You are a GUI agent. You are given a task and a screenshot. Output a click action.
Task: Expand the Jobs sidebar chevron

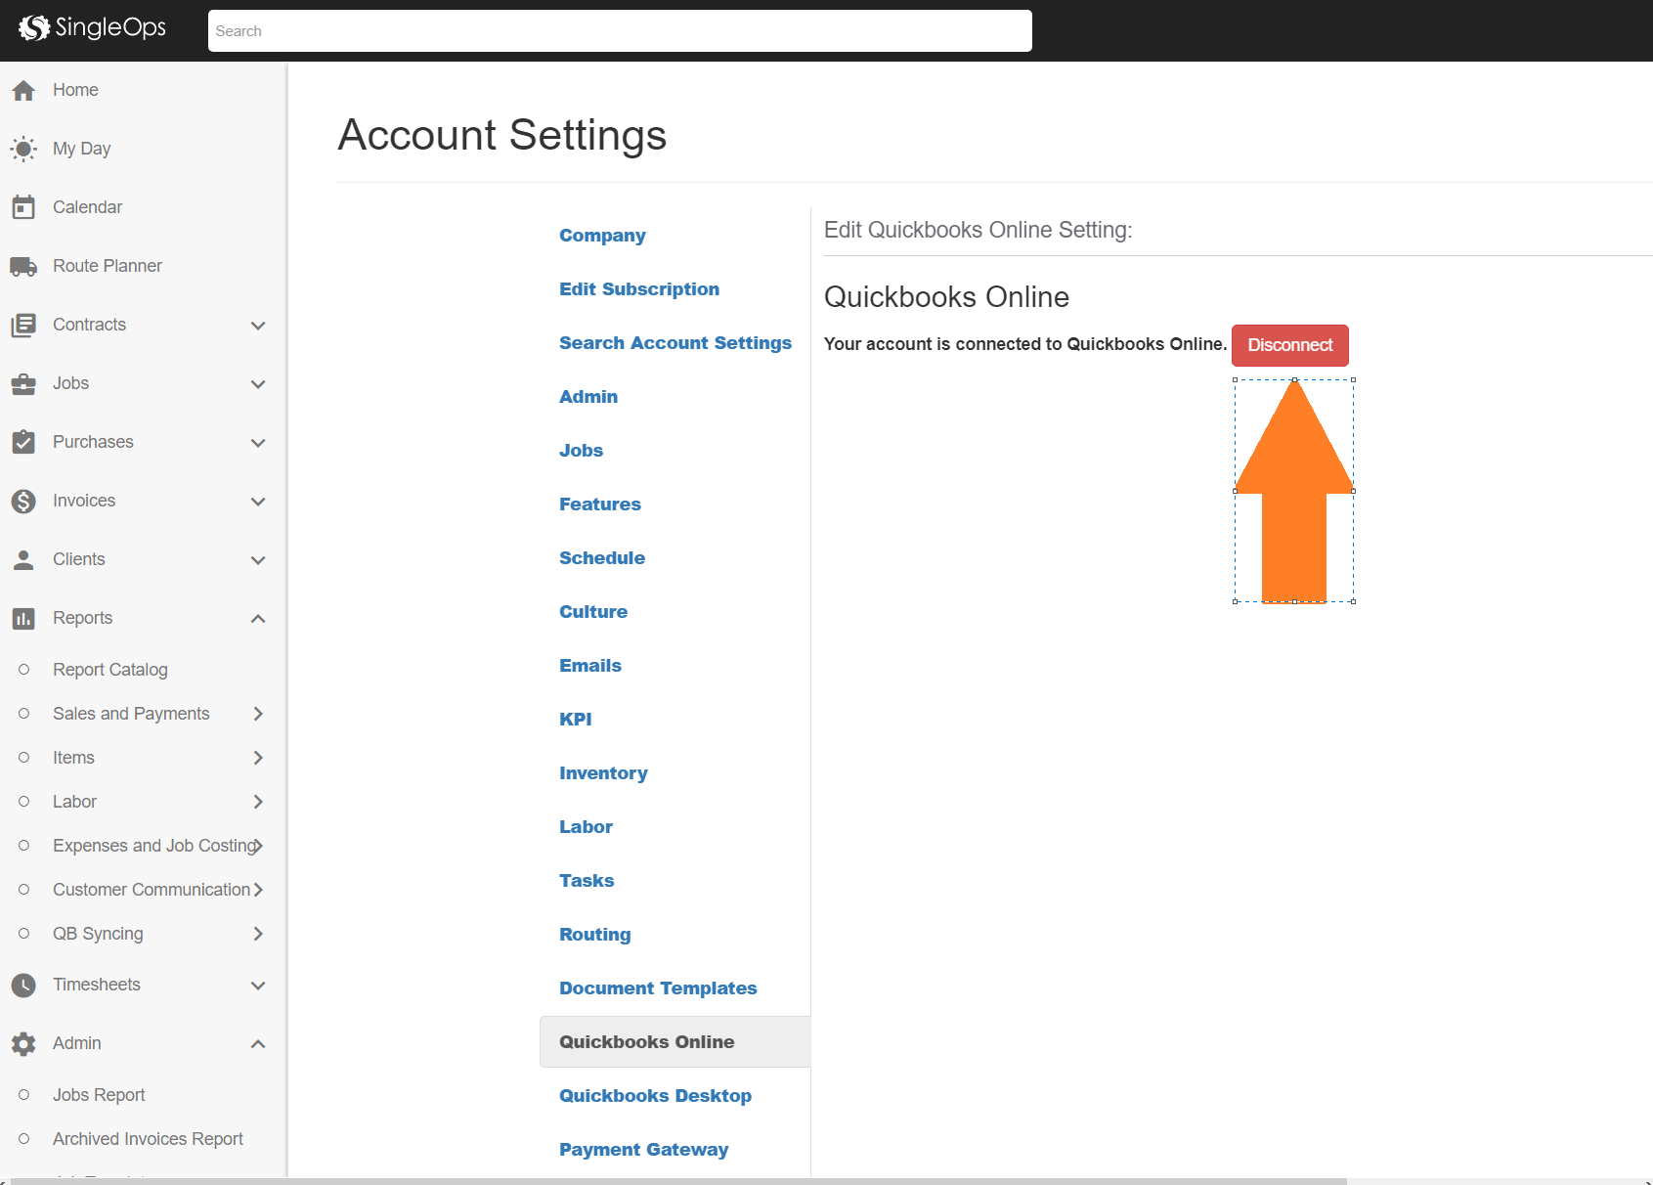click(x=258, y=384)
